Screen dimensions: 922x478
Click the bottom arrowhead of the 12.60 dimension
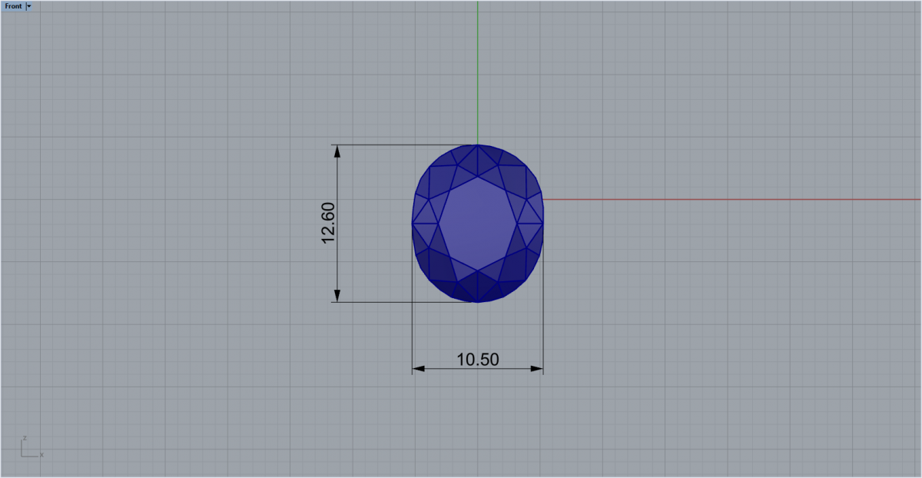pos(337,295)
